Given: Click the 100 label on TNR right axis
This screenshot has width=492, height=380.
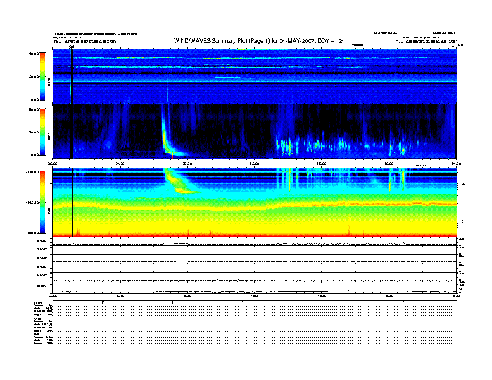Looking at the screenshot, I should (x=462, y=184).
